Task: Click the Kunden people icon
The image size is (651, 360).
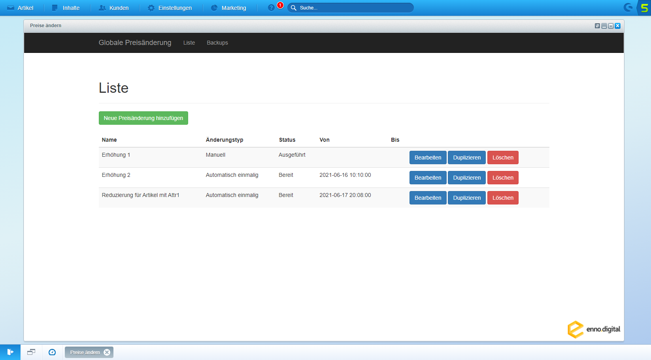Action: 102,8
